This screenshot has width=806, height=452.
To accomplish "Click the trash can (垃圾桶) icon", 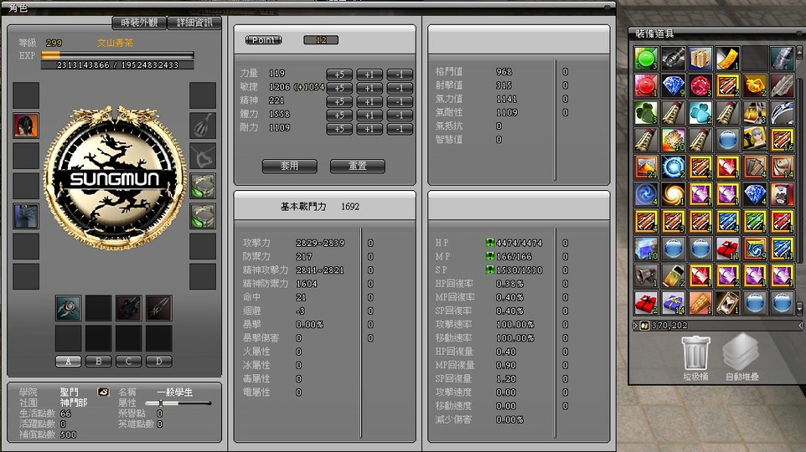I will point(696,352).
